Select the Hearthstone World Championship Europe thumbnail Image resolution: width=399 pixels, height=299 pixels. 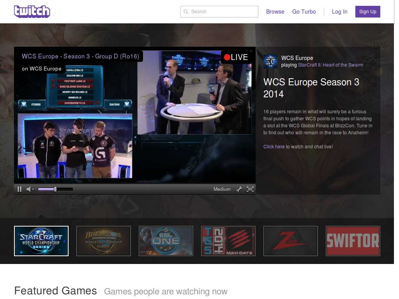(104, 241)
